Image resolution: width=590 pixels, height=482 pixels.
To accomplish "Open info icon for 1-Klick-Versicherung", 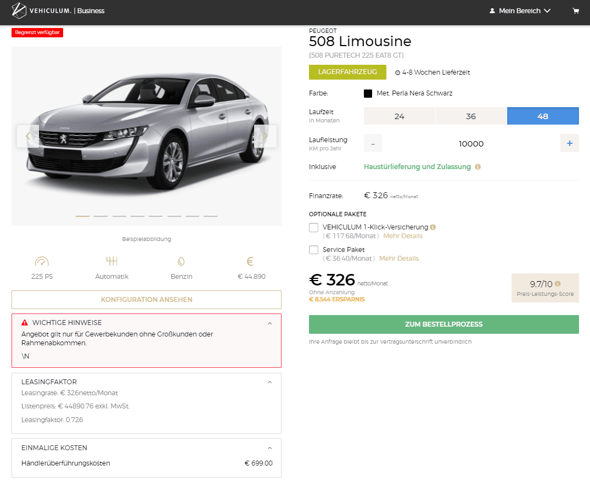I will 432,227.
